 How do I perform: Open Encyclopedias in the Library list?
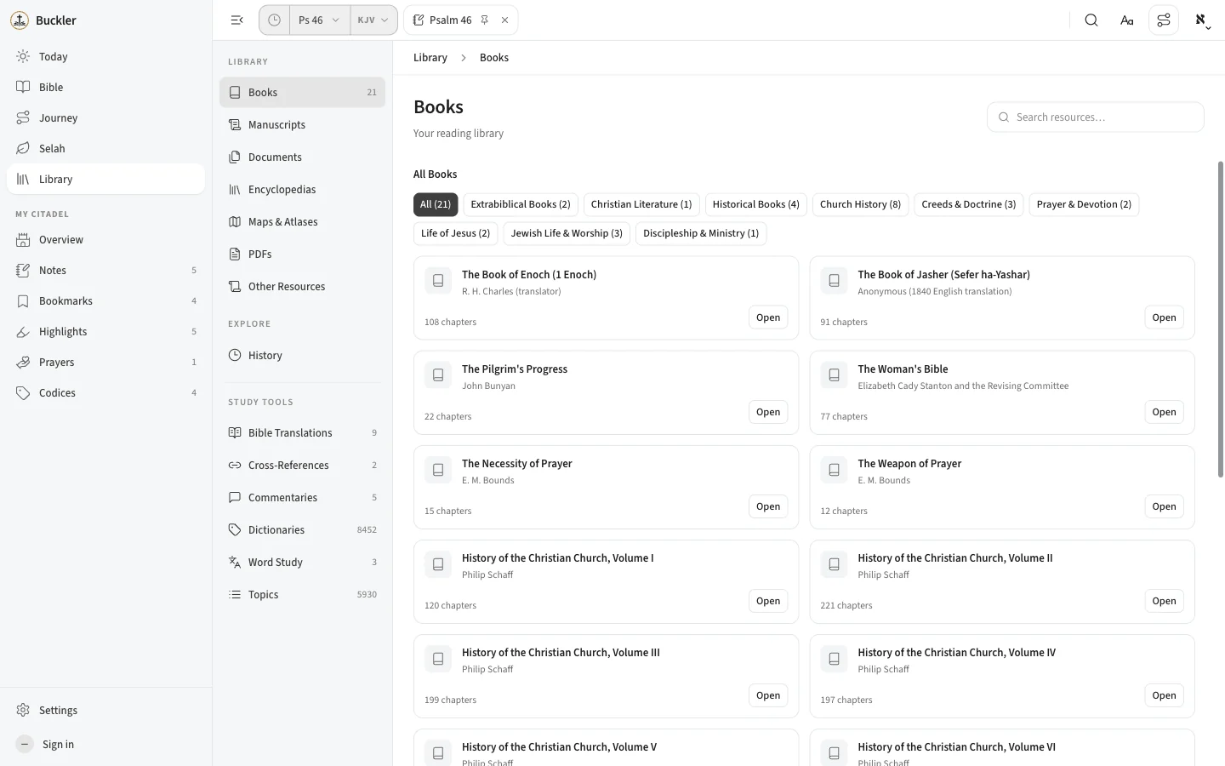[302, 190]
